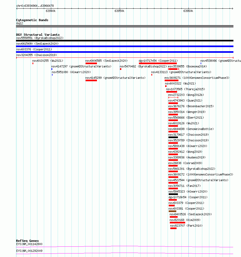Click the chr6:63934964..63966478 coordinates text
This screenshot has height=257, width=241.
click(x=35, y=6)
